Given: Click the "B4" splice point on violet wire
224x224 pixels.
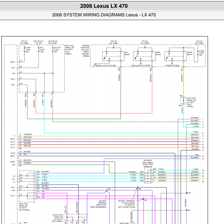Looking at the screenshot, I should click(x=144, y=199).
